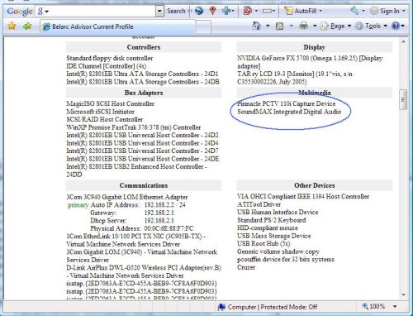Click Standard PS/2 Keyboard entry
413x316 pixels.
pyautogui.click(x=272, y=220)
